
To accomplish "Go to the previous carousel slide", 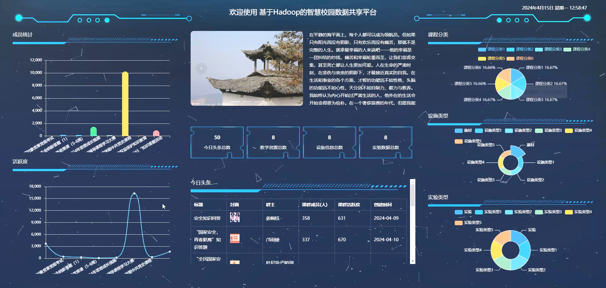I will (x=201, y=69).
